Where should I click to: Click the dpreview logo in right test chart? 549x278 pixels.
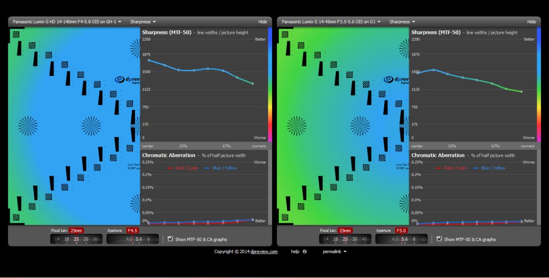396,80
